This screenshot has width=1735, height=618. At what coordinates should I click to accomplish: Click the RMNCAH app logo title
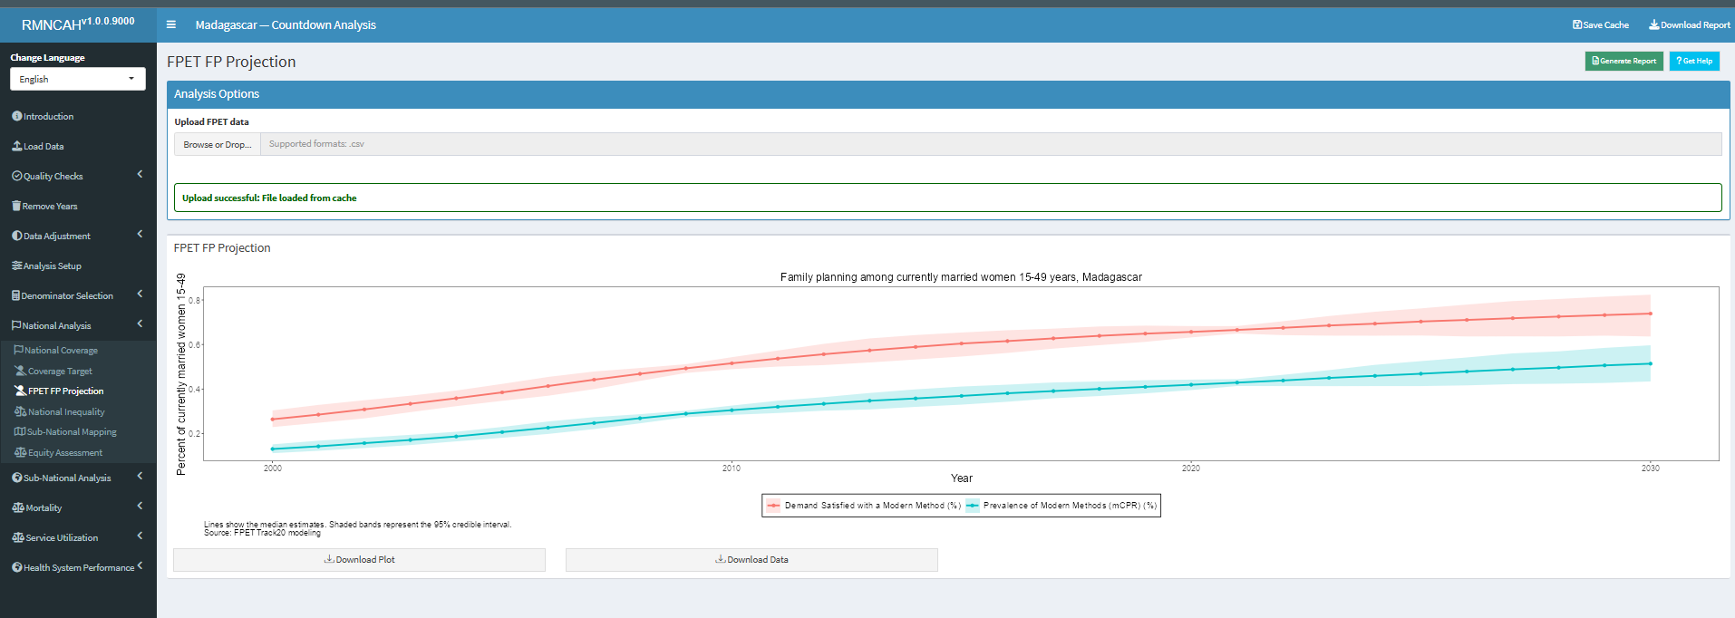[x=78, y=24]
